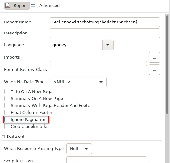
Task: Open the Language groovy dropdown arrow
Action: click(108, 45)
